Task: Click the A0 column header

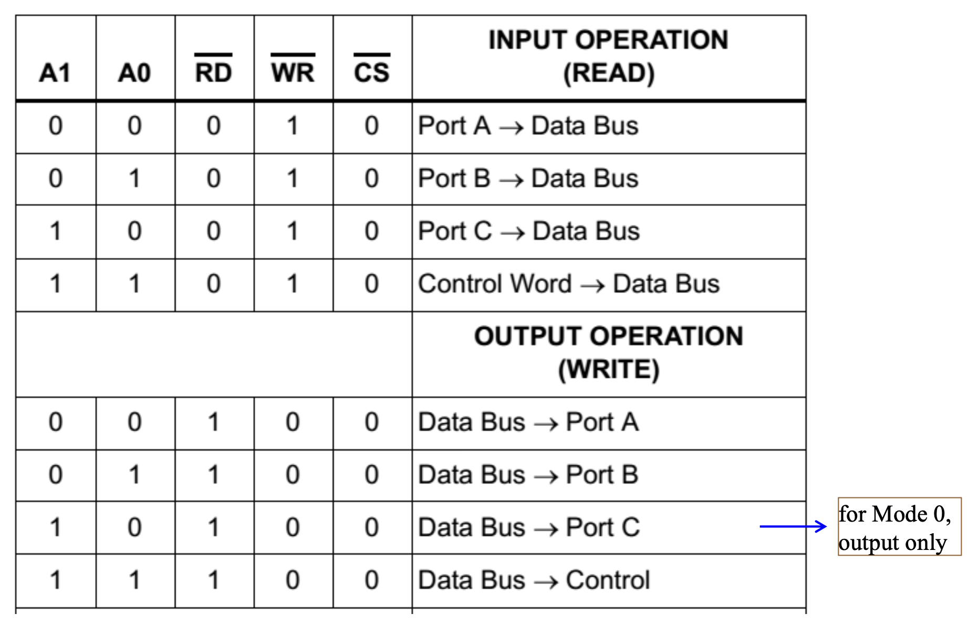Action: pyautogui.click(x=134, y=72)
